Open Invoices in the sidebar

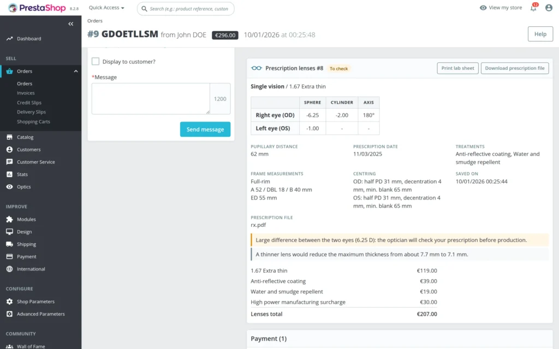click(26, 93)
